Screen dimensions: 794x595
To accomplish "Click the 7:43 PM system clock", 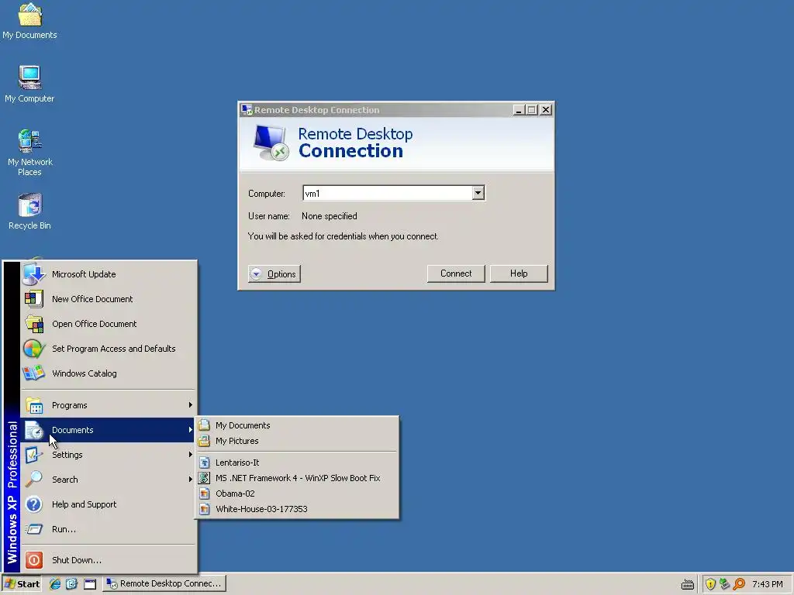I will click(767, 584).
